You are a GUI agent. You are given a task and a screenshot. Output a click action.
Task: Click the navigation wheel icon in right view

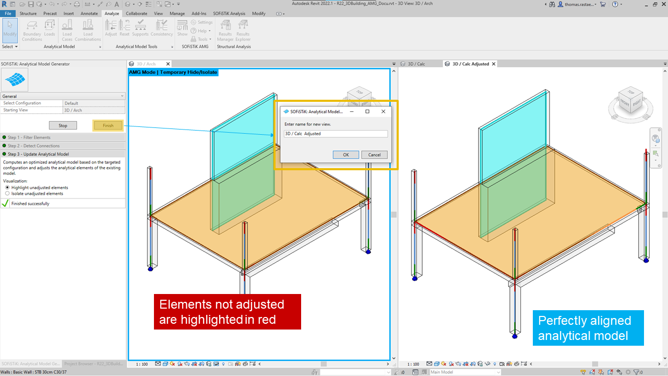point(655,138)
